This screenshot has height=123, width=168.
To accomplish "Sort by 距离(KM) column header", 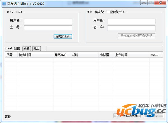I will (62, 55).
